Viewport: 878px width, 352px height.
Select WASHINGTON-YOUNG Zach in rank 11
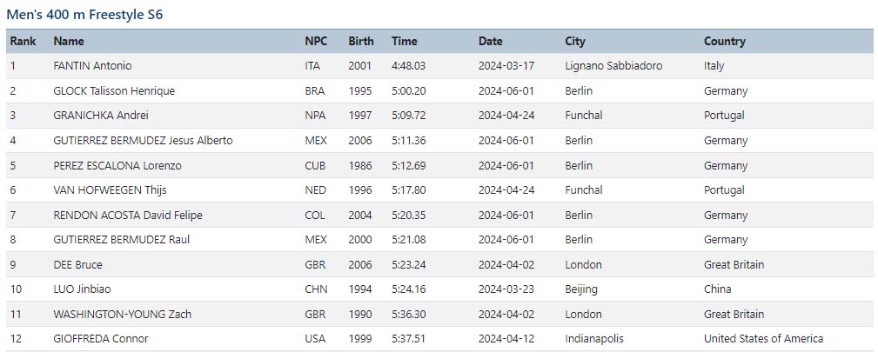[x=122, y=315]
